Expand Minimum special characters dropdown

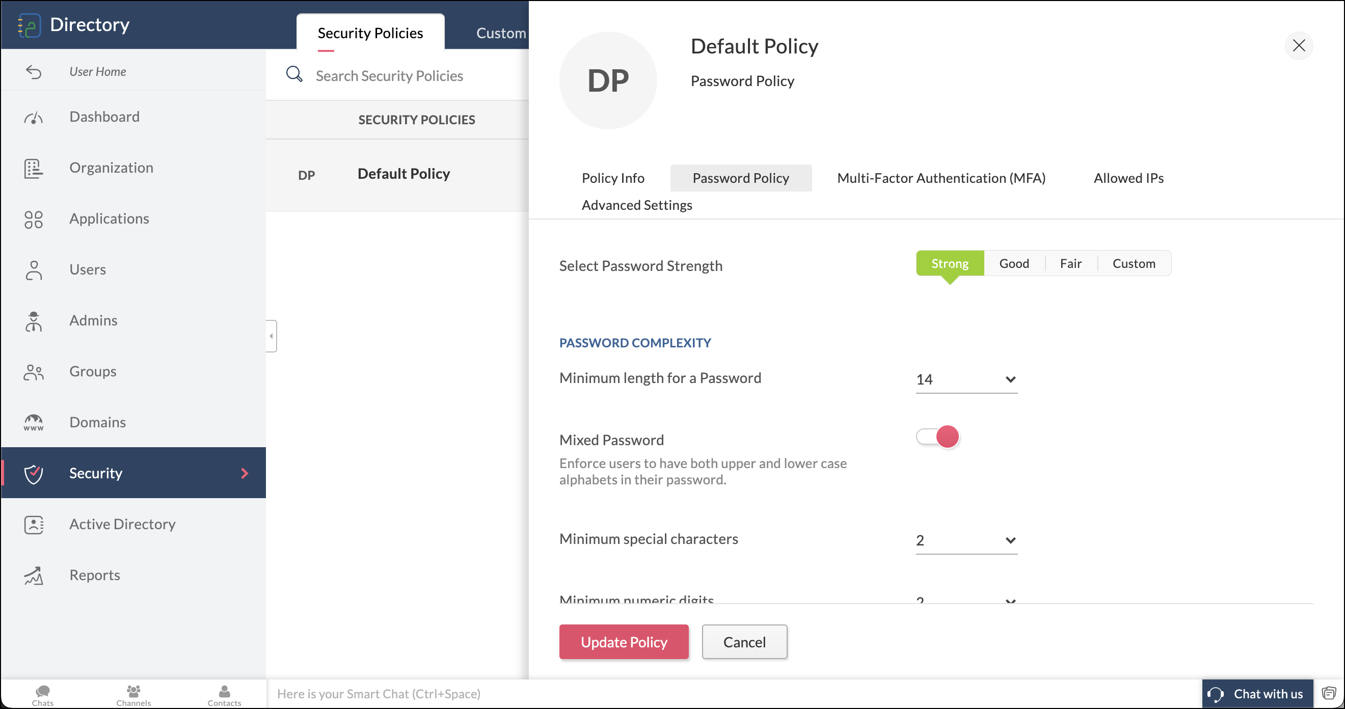point(966,540)
